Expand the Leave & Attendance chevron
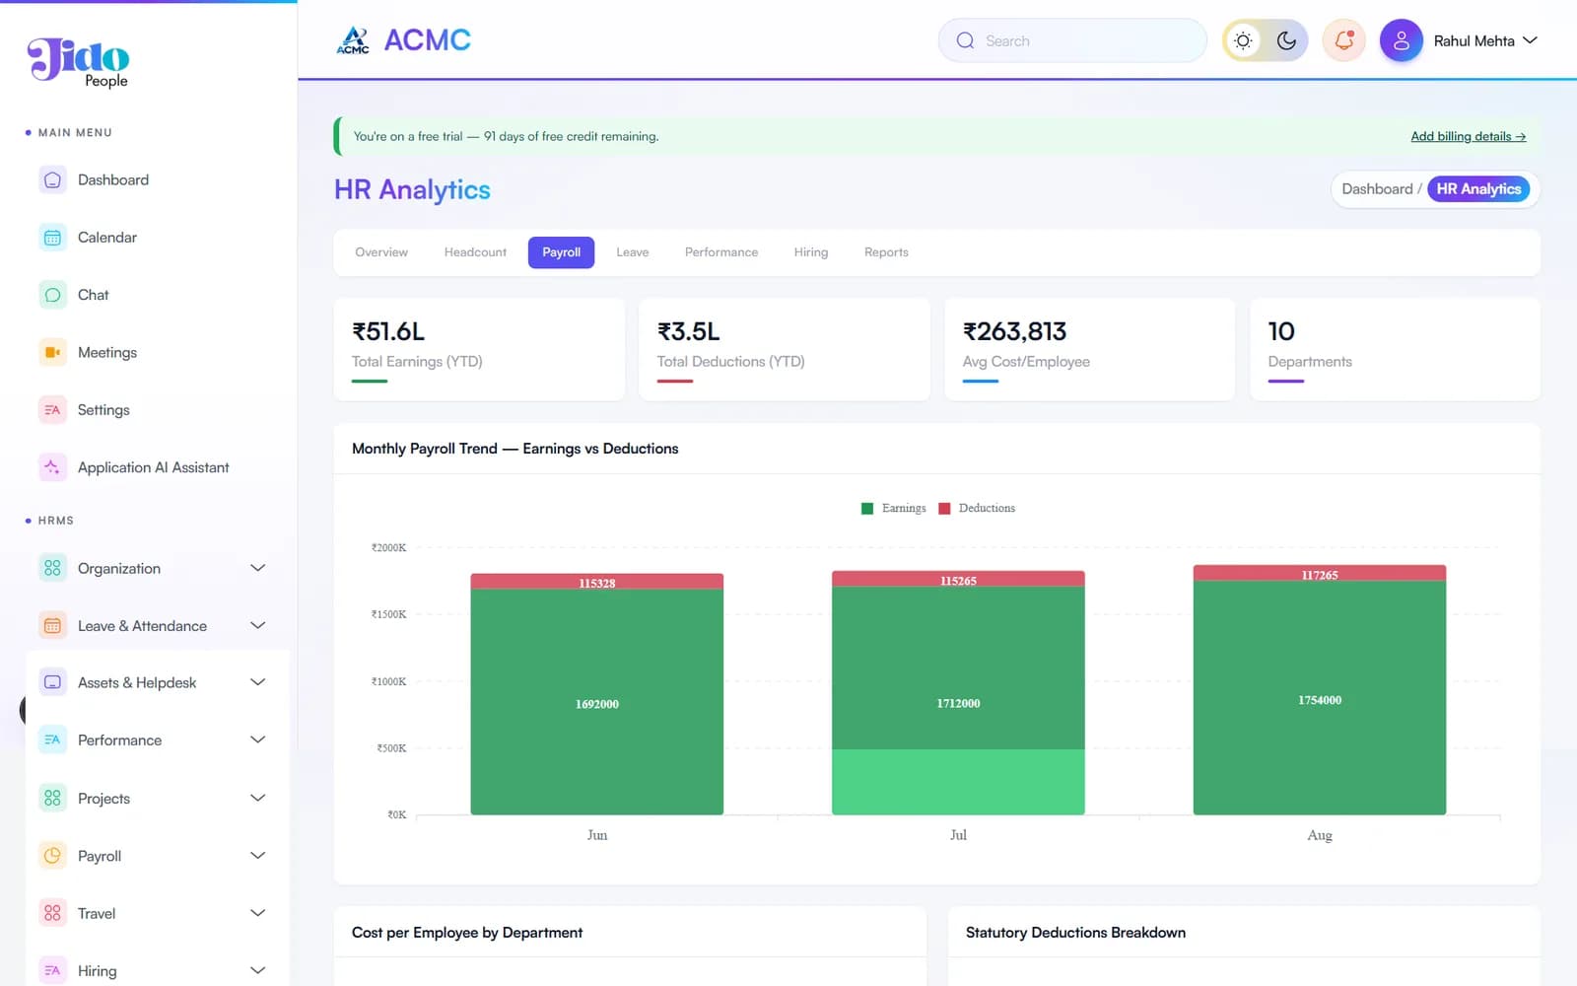1577x986 pixels. pos(257,626)
